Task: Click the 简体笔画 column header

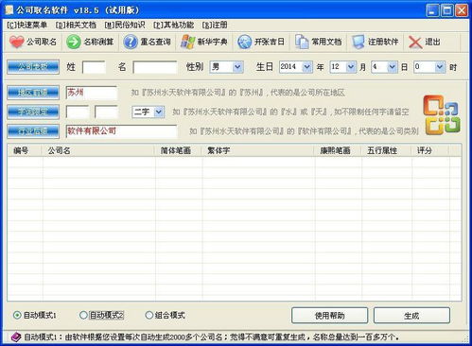Action: [x=178, y=150]
